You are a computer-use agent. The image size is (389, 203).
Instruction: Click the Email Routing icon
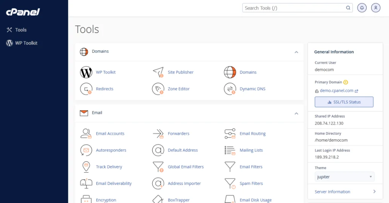(230, 134)
